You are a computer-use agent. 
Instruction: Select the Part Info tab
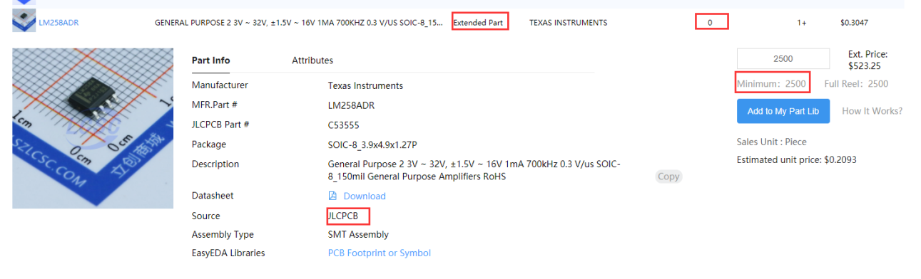(x=211, y=60)
